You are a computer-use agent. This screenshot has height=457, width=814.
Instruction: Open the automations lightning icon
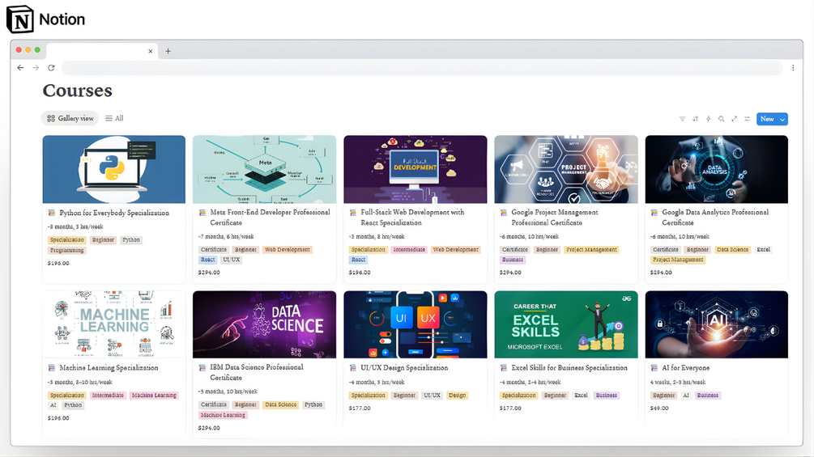(x=708, y=119)
